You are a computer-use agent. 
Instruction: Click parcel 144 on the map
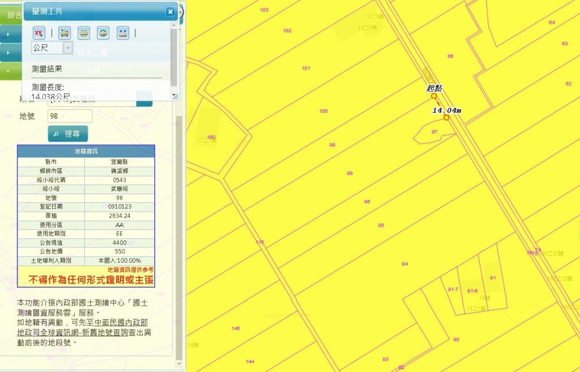[x=250, y=362]
